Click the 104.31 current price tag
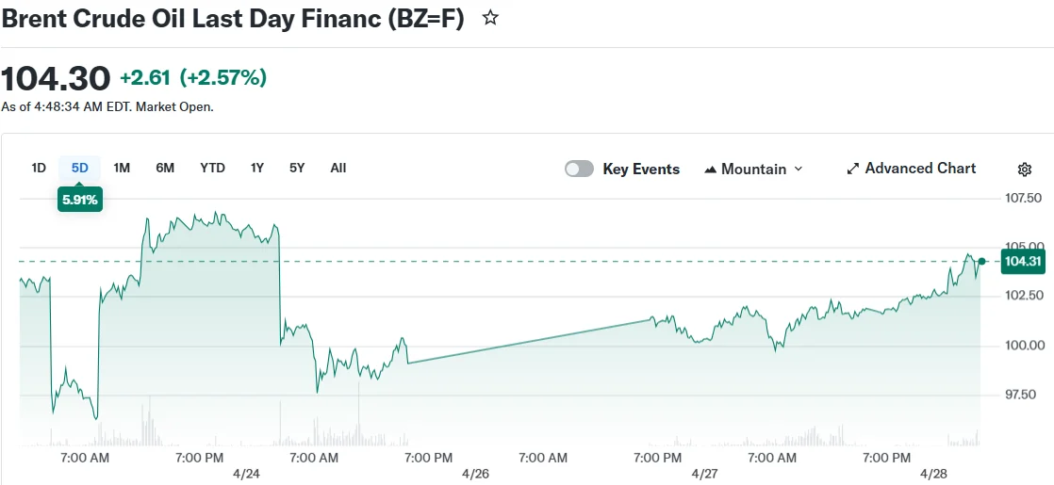The image size is (1054, 485). click(1022, 262)
